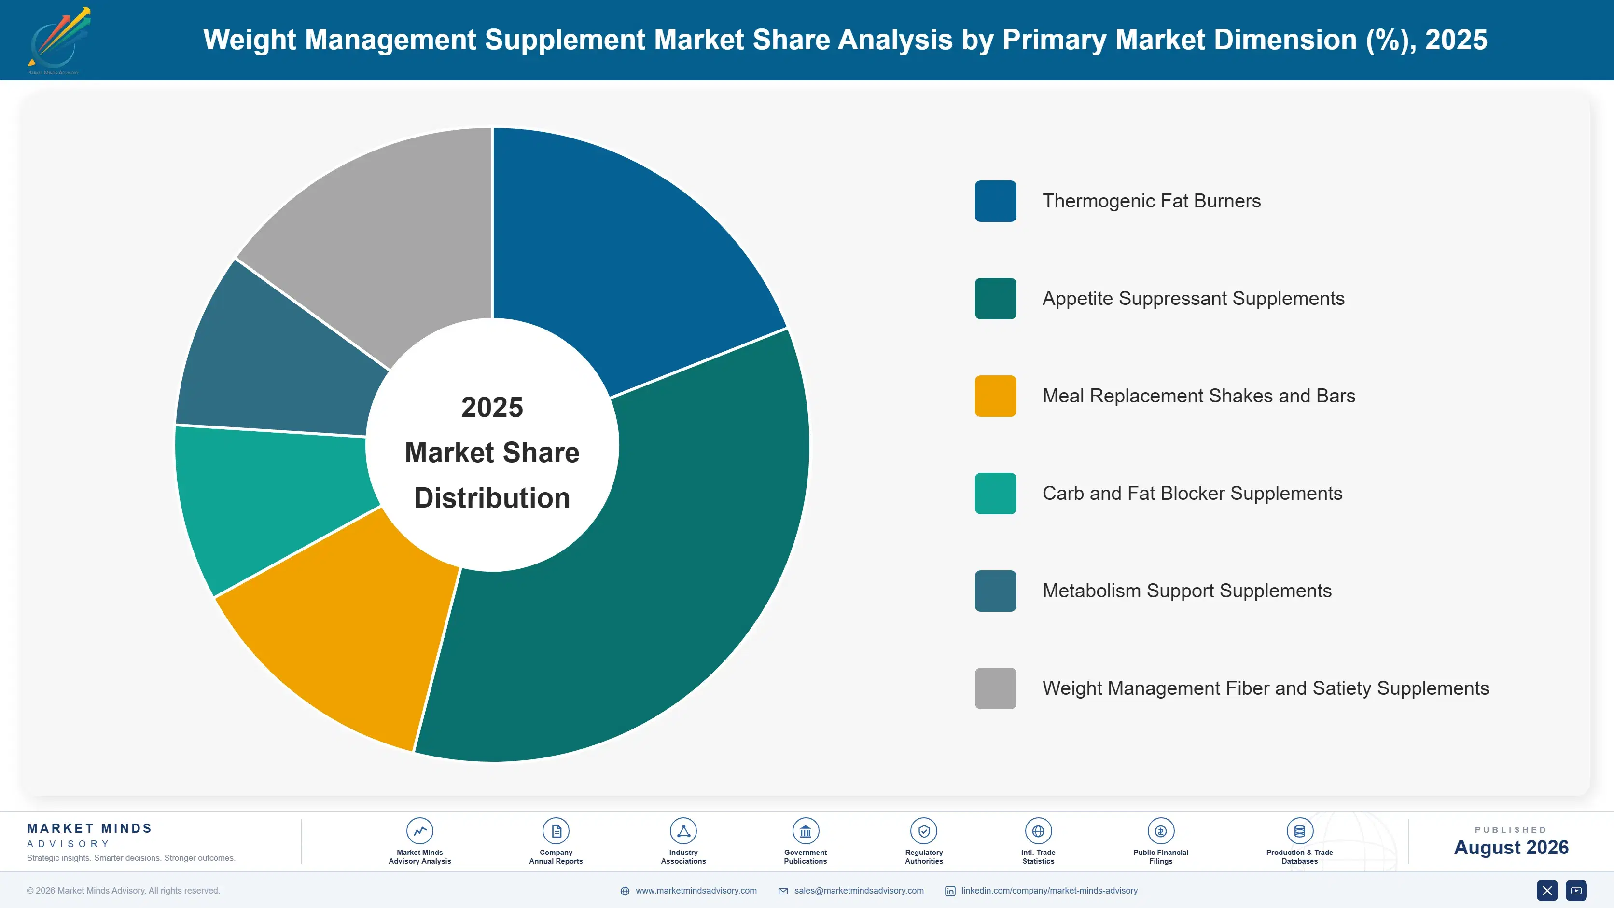Click the 'August 2026' published date
Image resolution: width=1614 pixels, height=908 pixels.
1511,847
